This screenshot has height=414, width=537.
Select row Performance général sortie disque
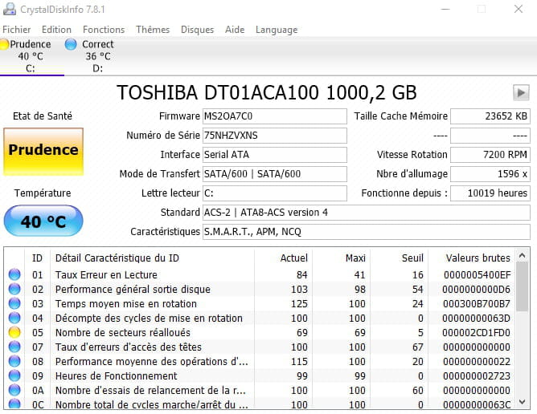tap(260, 289)
